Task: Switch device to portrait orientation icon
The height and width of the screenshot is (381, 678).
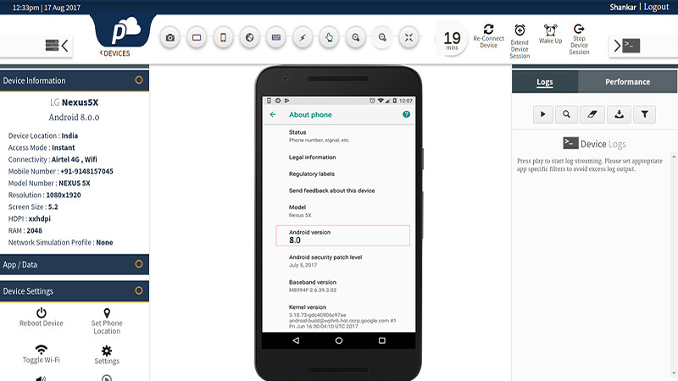Action: point(223,37)
